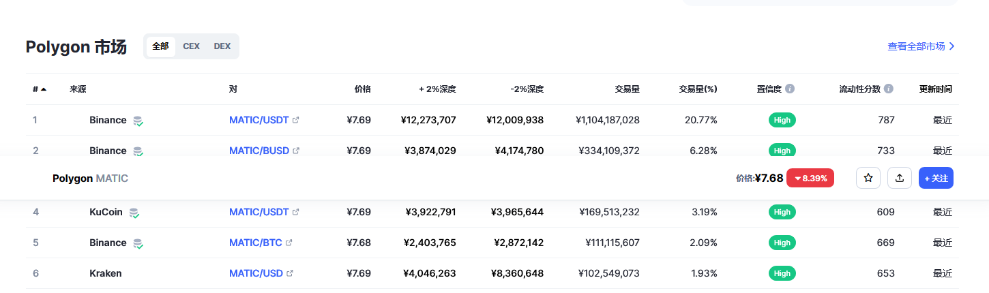Sort table by 价格 column header
This screenshot has height=293, width=989.
pos(362,89)
